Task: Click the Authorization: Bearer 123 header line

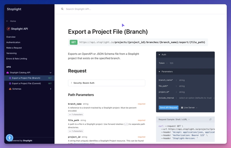Action: (184, 135)
